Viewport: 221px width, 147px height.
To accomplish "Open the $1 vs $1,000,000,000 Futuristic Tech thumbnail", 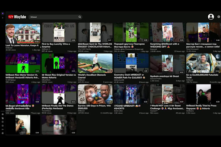I will (203, 63).
